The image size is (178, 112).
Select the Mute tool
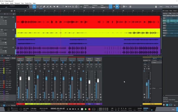pos(51,7)
